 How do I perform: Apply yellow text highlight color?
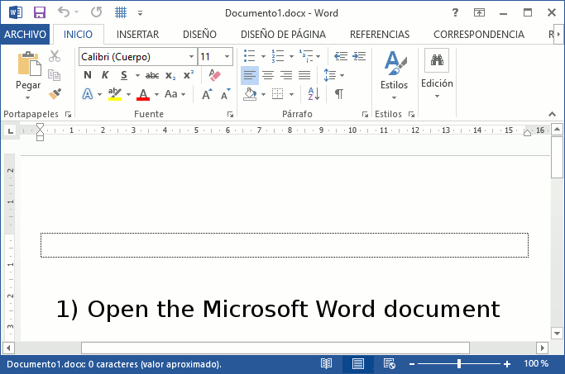coord(115,94)
